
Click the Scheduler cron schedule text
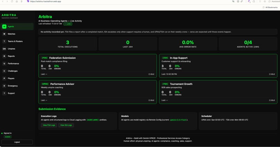(225, 120)
